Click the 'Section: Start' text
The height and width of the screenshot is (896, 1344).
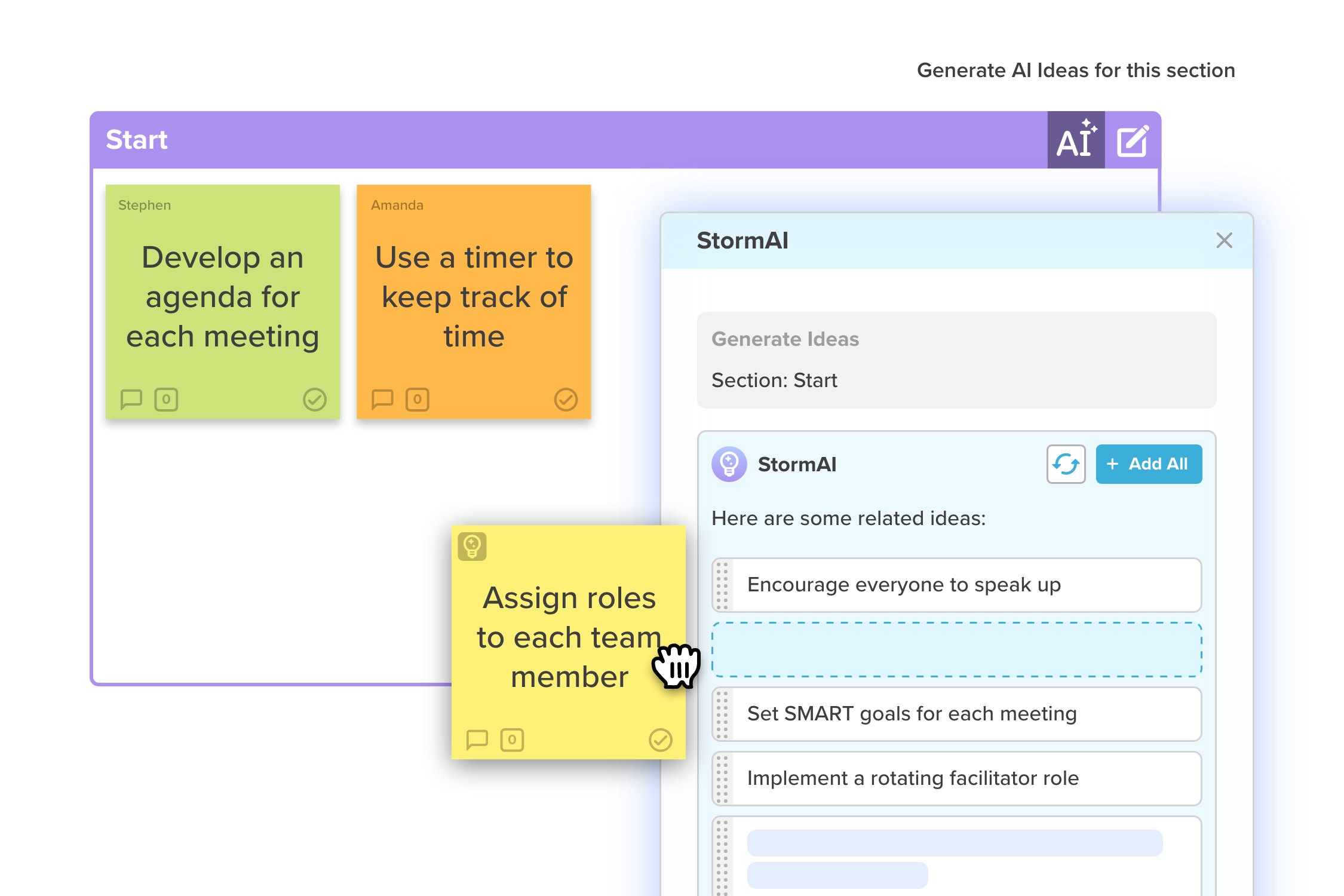774,381
